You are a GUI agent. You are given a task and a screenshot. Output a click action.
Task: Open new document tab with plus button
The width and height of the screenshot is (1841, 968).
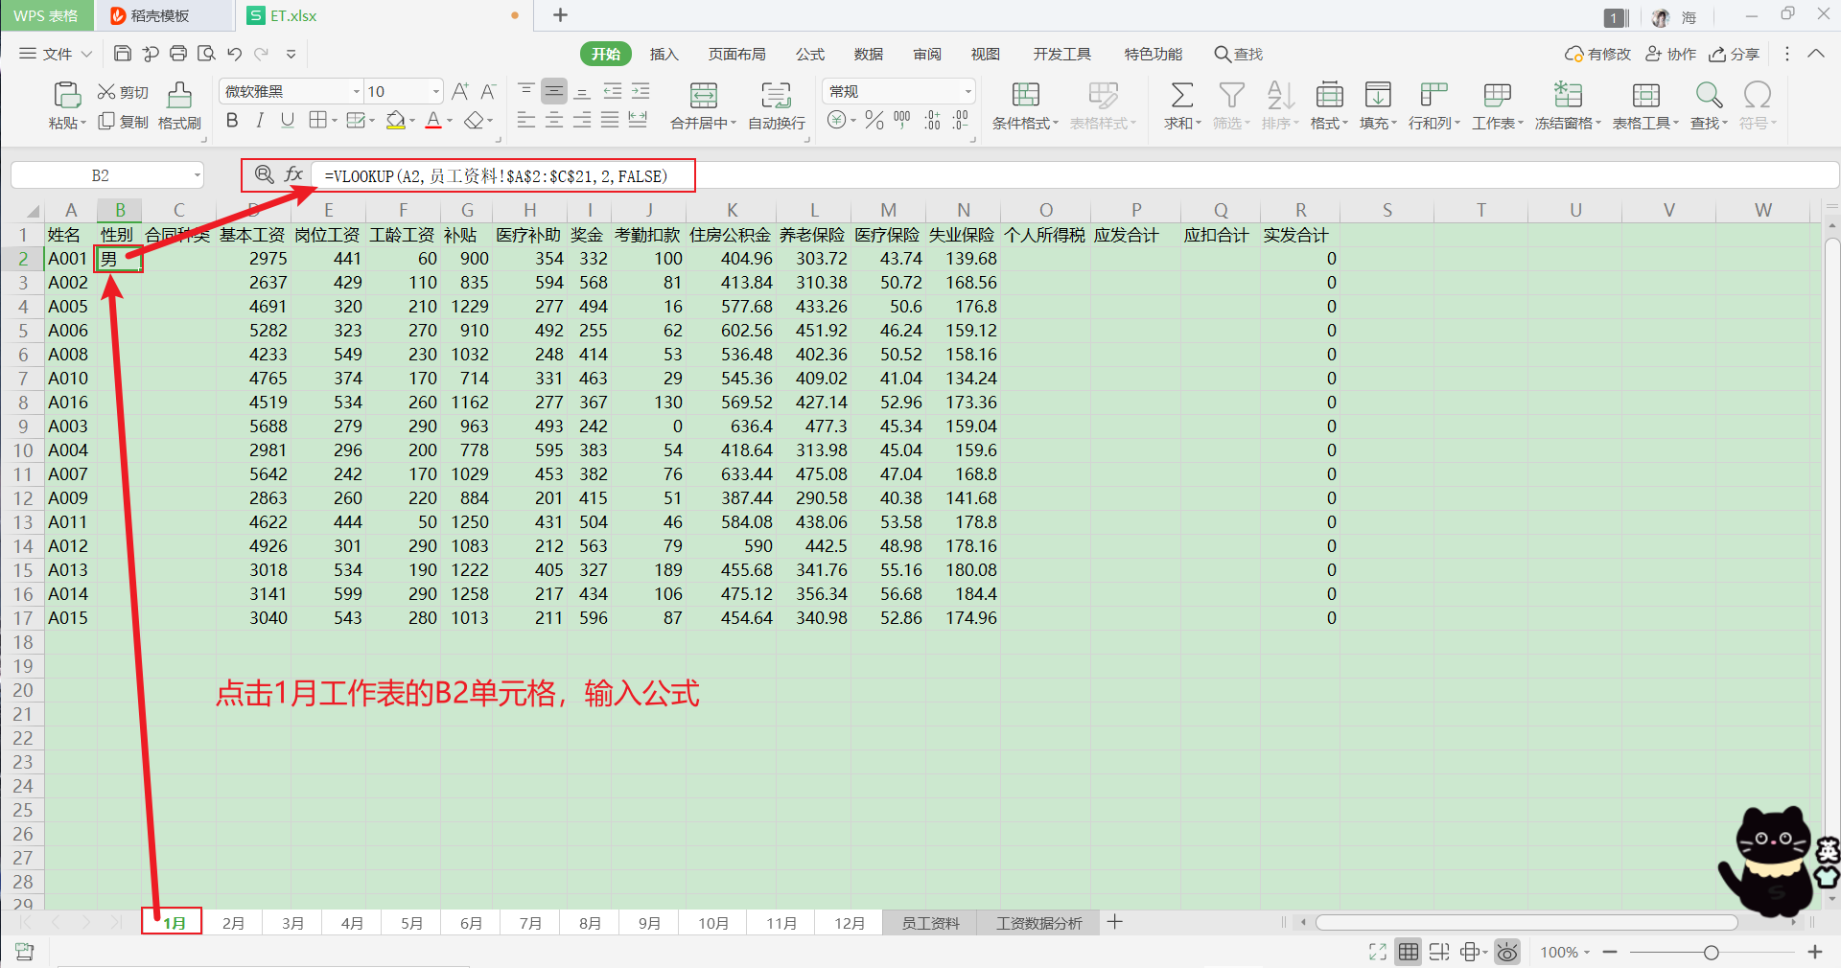pyautogui.click(x=561, y=15)
